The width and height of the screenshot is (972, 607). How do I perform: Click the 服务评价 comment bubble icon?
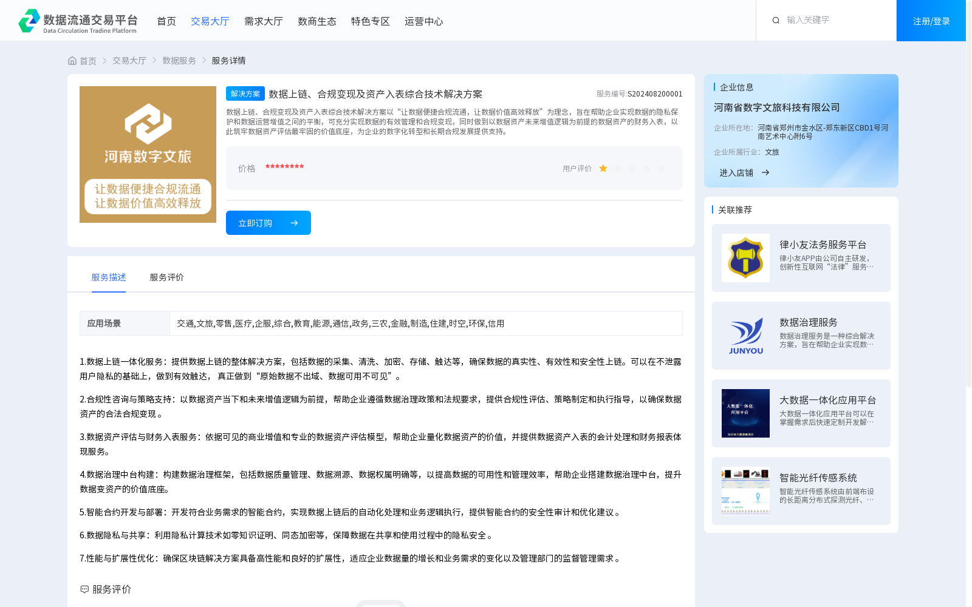point(84,589)
